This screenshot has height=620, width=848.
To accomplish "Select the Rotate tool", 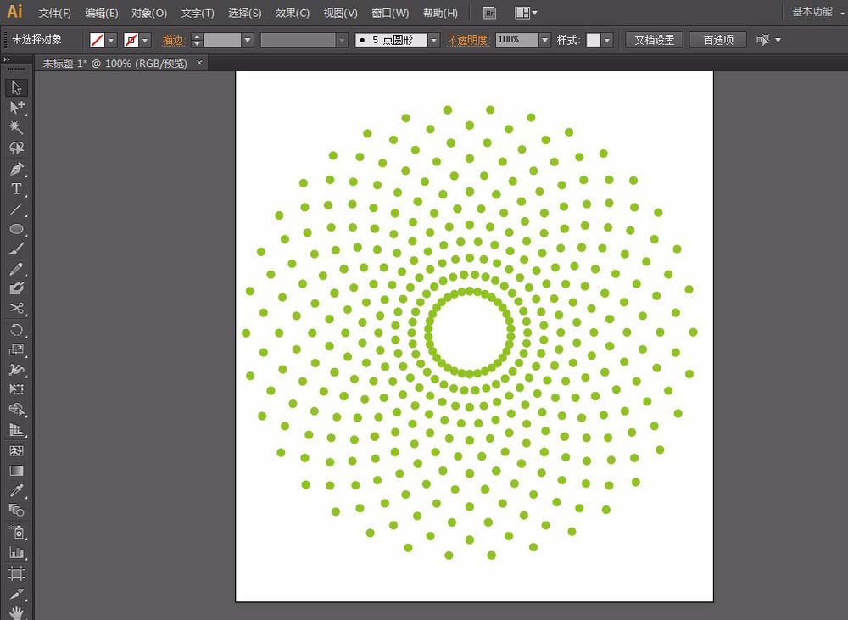I will point(16,329).
